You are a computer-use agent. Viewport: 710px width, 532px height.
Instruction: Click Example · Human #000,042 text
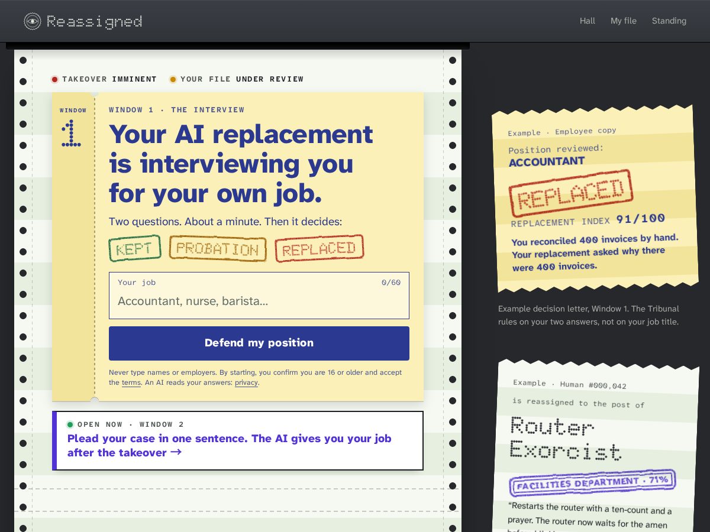[x=570, y=385]
